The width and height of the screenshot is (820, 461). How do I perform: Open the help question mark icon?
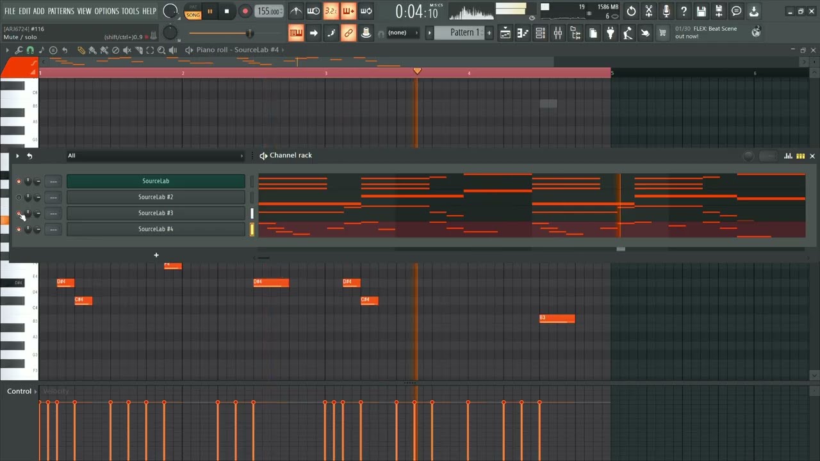tap(684, 11)
